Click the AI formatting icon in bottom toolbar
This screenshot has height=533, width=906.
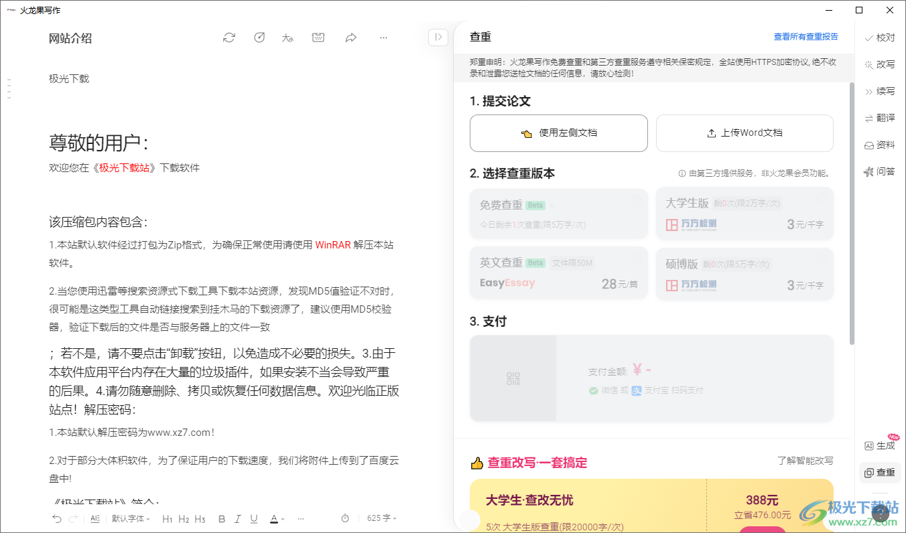pos(95,519)
